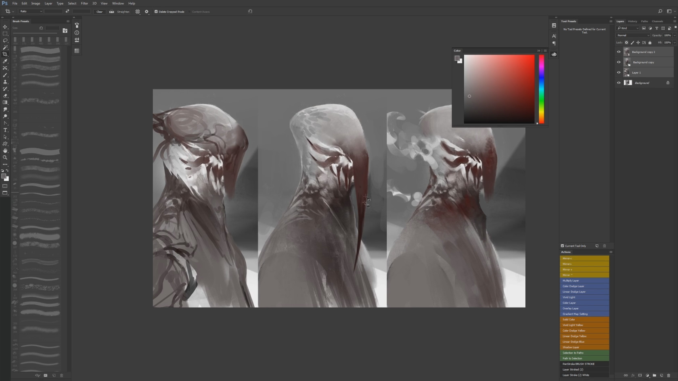The image size is (678, 381).
Task: Toggle lock transparent pixels
Action: 627,43
